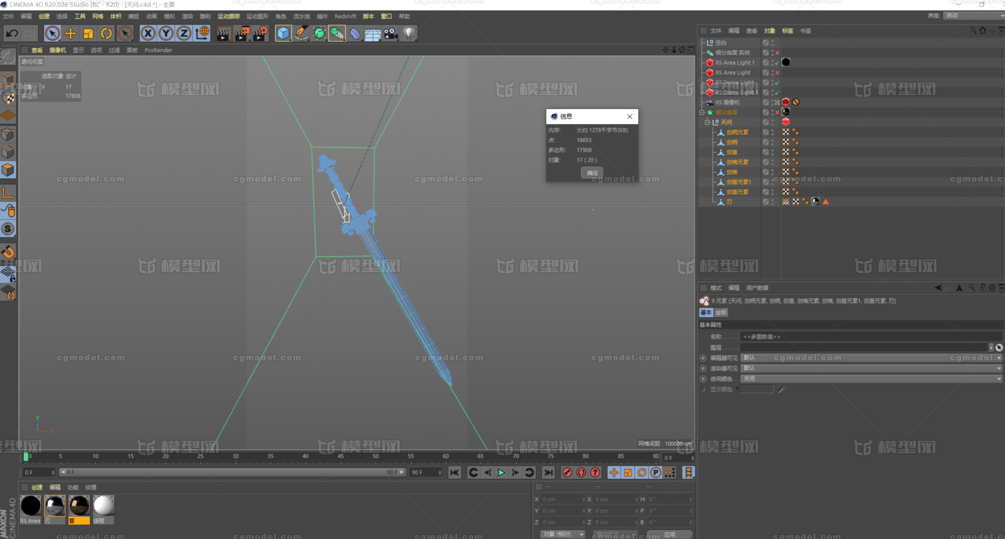The height and width of the screenshot is (539, 1005).
Task: Open the Redshift menu
Action: click(x=345, y=16)
